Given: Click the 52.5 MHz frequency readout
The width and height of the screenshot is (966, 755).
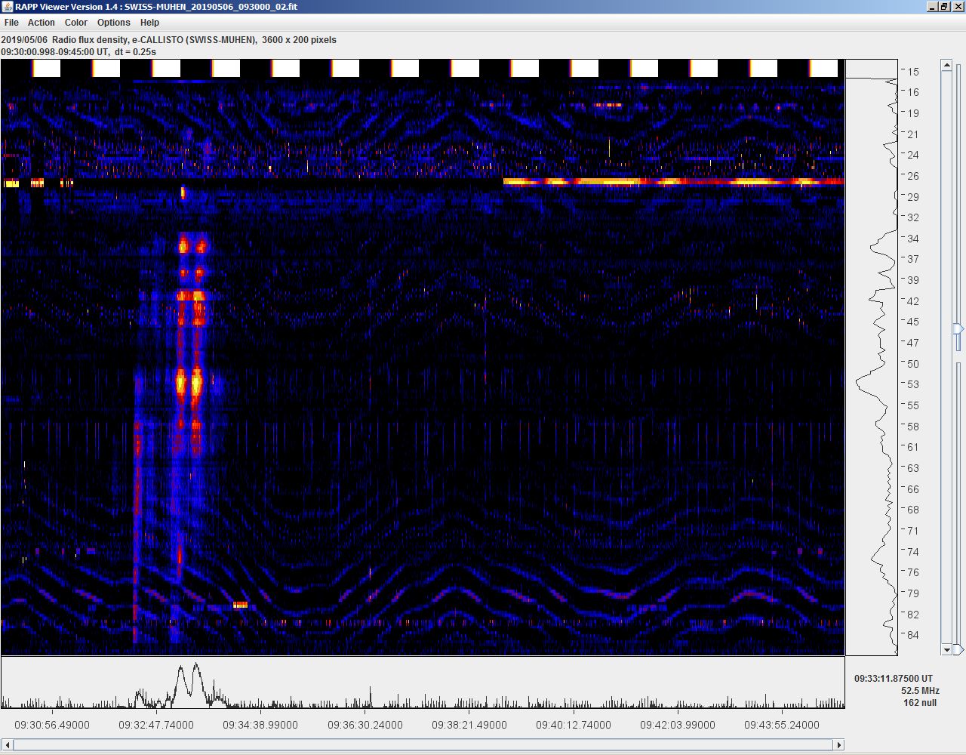Looking at the screenshot, I should pyautogui.click(x=920, y=691).
